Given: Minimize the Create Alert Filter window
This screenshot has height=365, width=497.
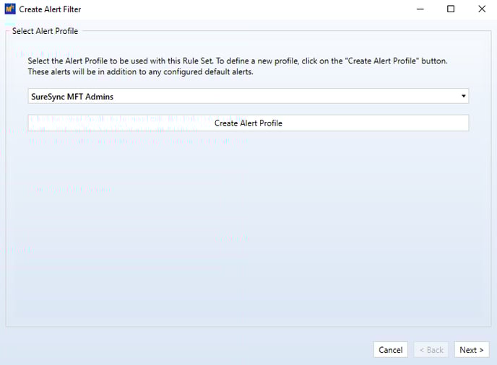Looking at the screenshot, I should [420, 9].
